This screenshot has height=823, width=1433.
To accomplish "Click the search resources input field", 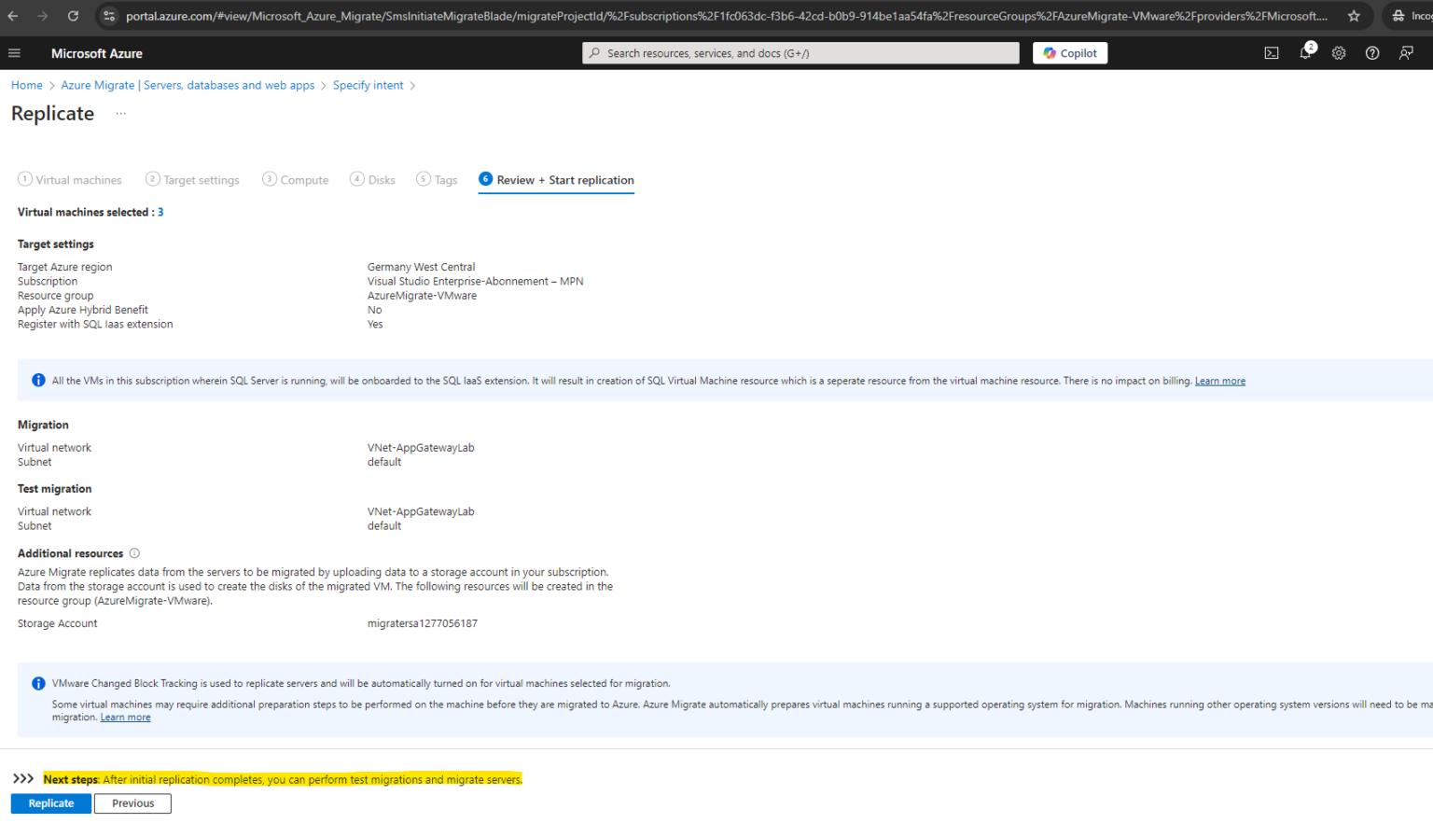I will 800,52.
